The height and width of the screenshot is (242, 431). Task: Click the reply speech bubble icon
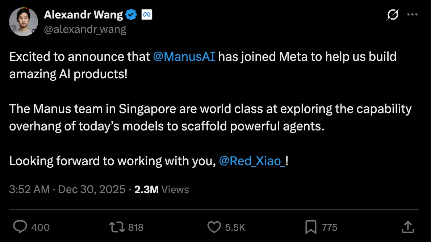coord(20,227)
